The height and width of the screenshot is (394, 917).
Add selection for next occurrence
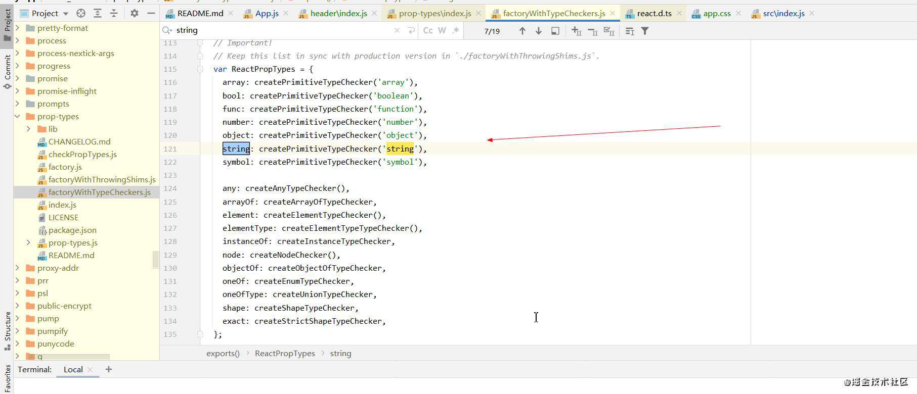pyautogui.click(x=576, y=31)
